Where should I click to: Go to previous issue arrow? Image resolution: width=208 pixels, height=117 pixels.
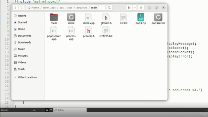tap(38, 110)
